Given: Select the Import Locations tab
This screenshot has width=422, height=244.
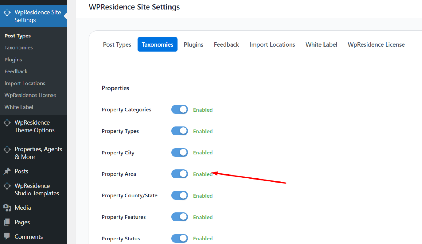Looking at the screenshot, I should [x=272, y=44].
